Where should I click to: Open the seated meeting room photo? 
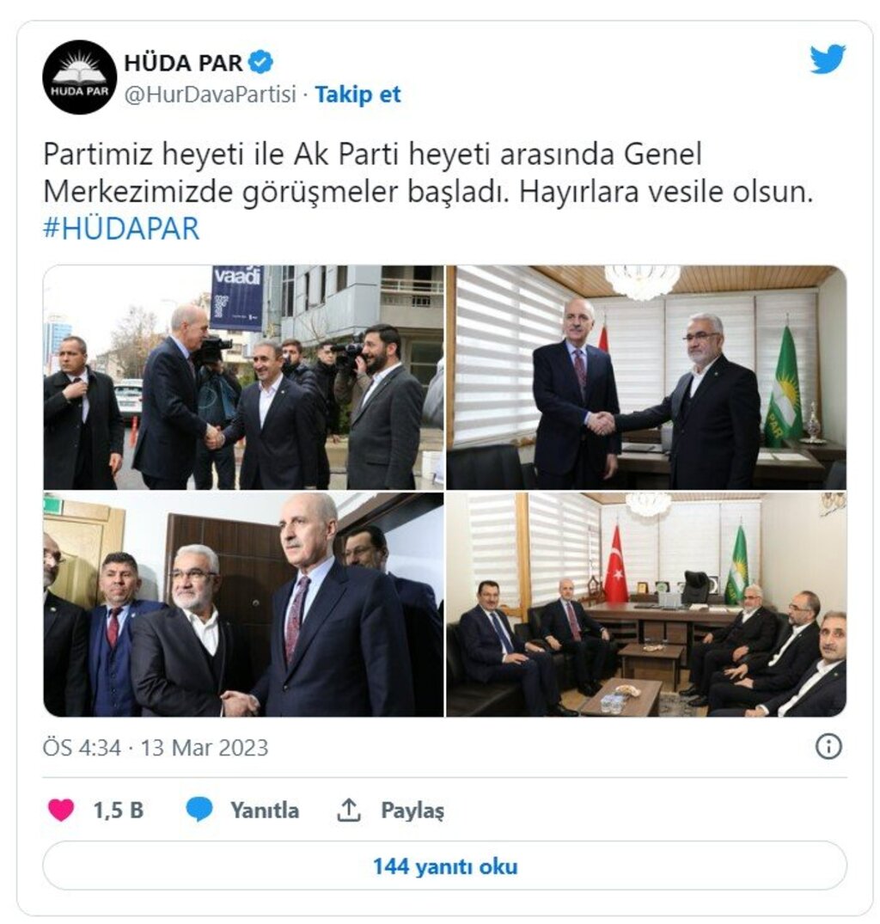(646, 604)
